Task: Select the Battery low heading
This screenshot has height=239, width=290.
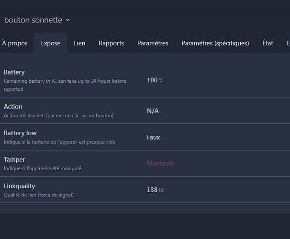Action: click(x=20, y=133)
